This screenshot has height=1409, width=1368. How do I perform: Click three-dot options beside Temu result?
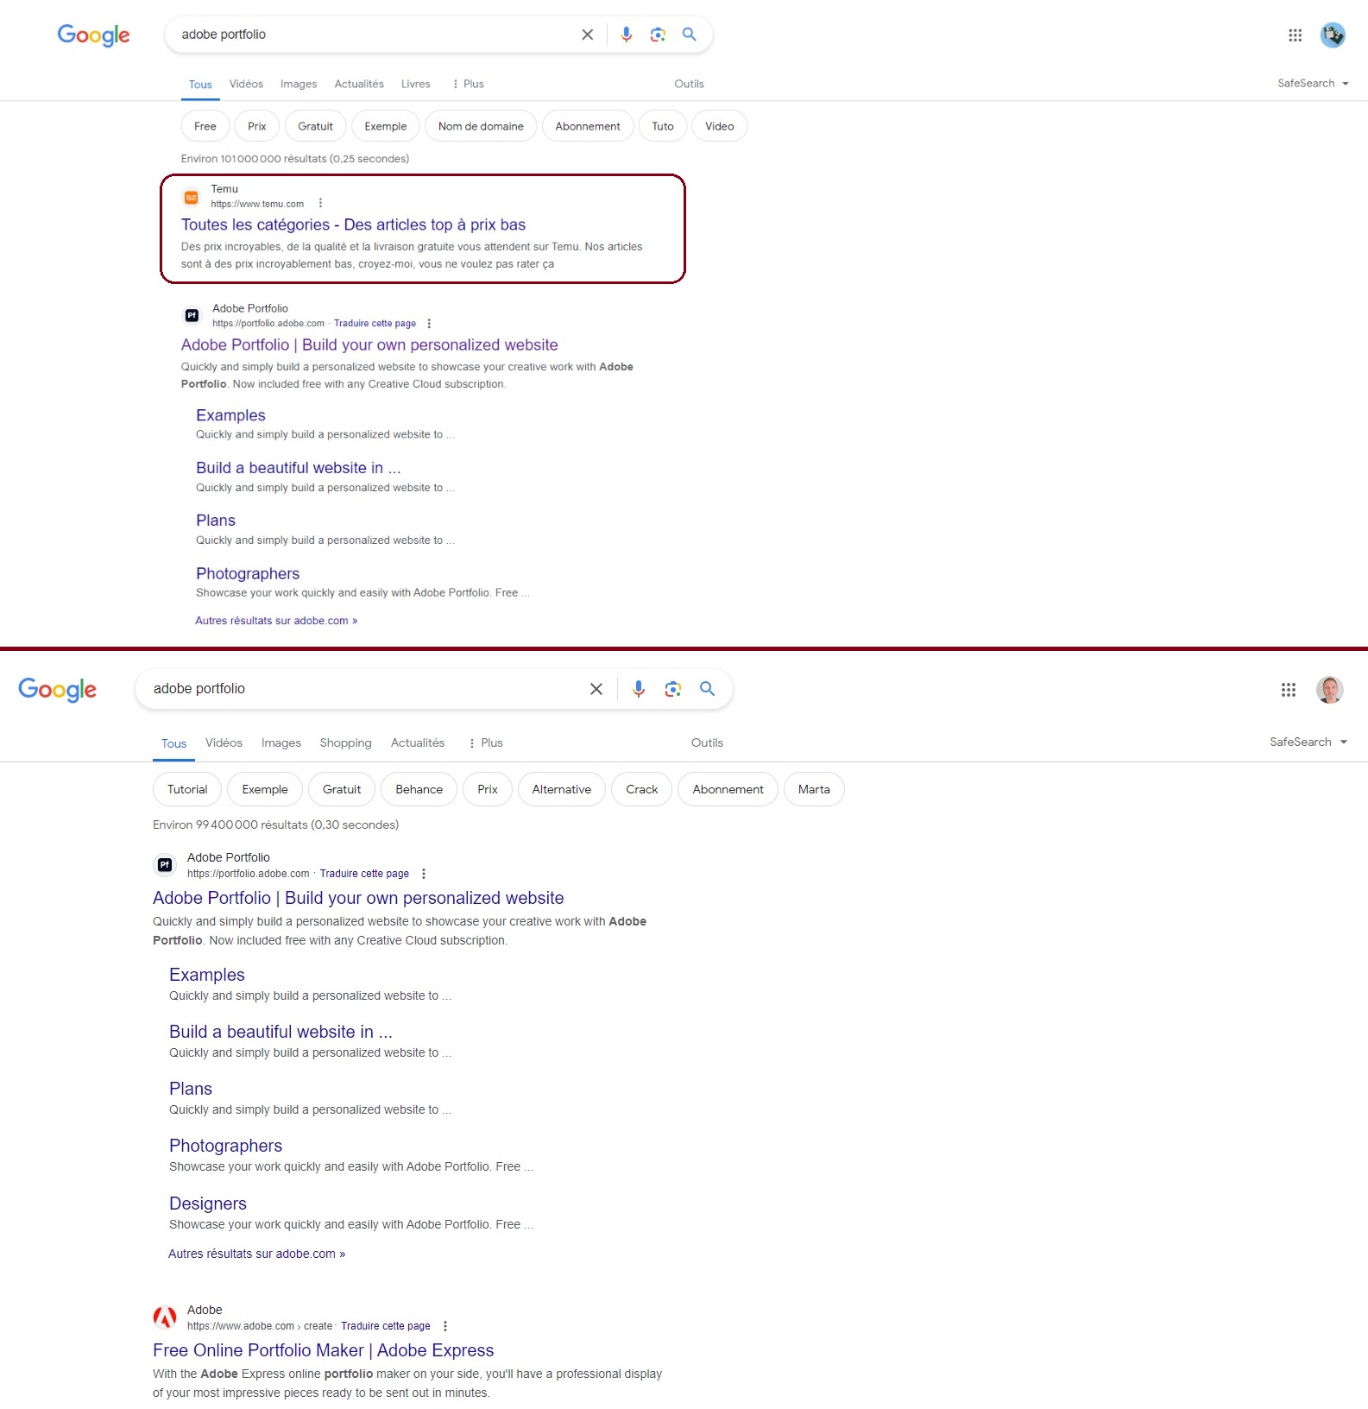click(320, 204)
